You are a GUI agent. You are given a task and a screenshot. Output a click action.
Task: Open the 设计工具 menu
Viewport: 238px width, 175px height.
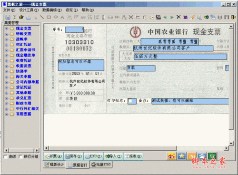click(x=29, y=10)
